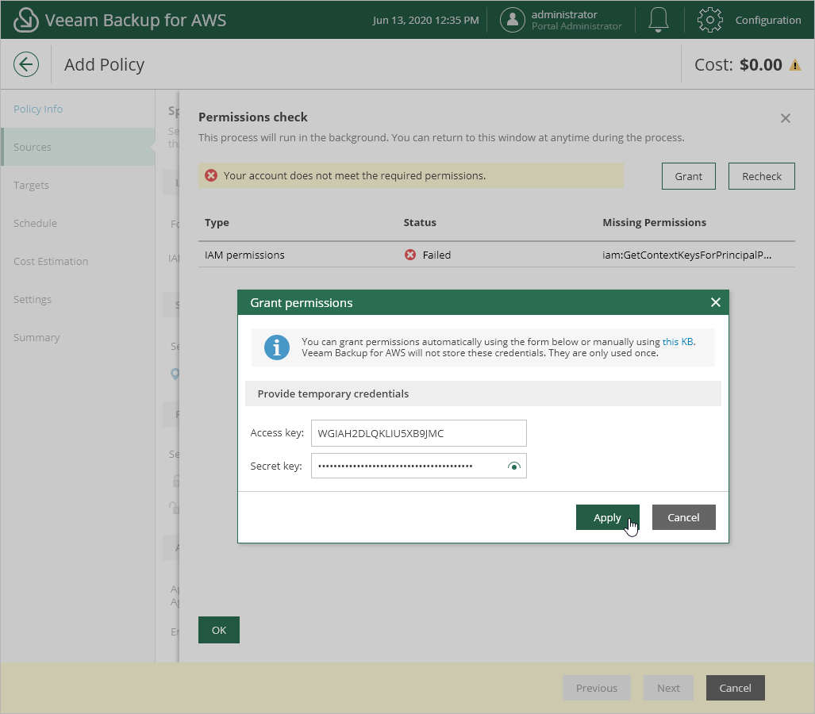Click OK in the Permissions check panel
Viewport: 815px width, 714px height.
point(219,630)
